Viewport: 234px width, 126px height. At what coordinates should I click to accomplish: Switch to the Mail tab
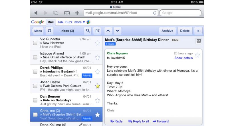pos(51,22)
